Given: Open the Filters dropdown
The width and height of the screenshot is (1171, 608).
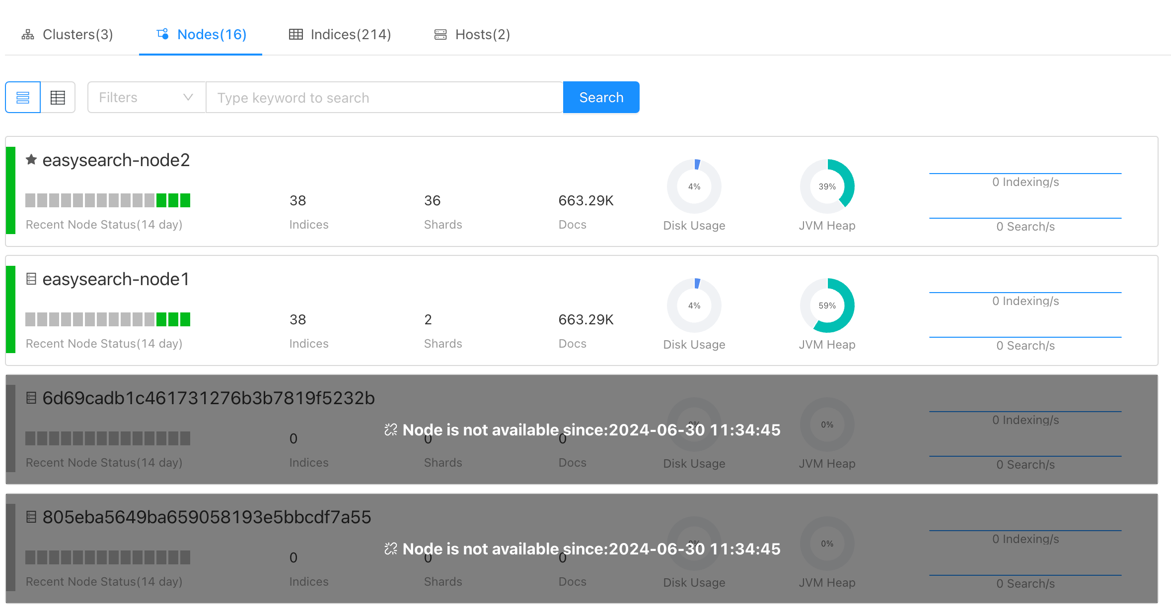Looking at the screenshot, I should 146,97.
